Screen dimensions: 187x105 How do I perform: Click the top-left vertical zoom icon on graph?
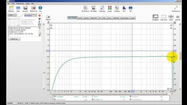click(x=51, y=25)
